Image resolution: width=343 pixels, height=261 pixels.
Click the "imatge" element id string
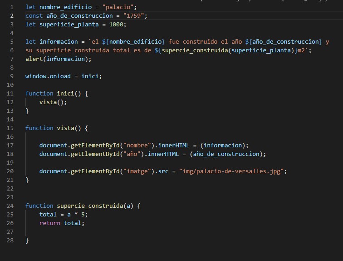(x=137, y=171)
